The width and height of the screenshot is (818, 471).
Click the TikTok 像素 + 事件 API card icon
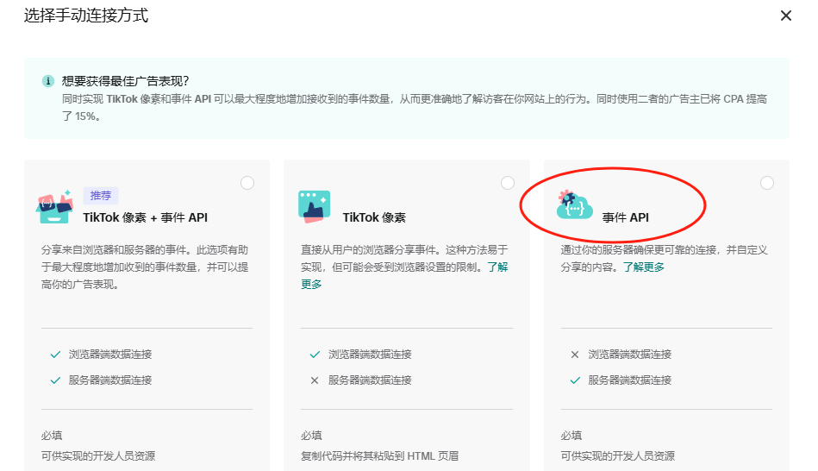coord(56,207)
